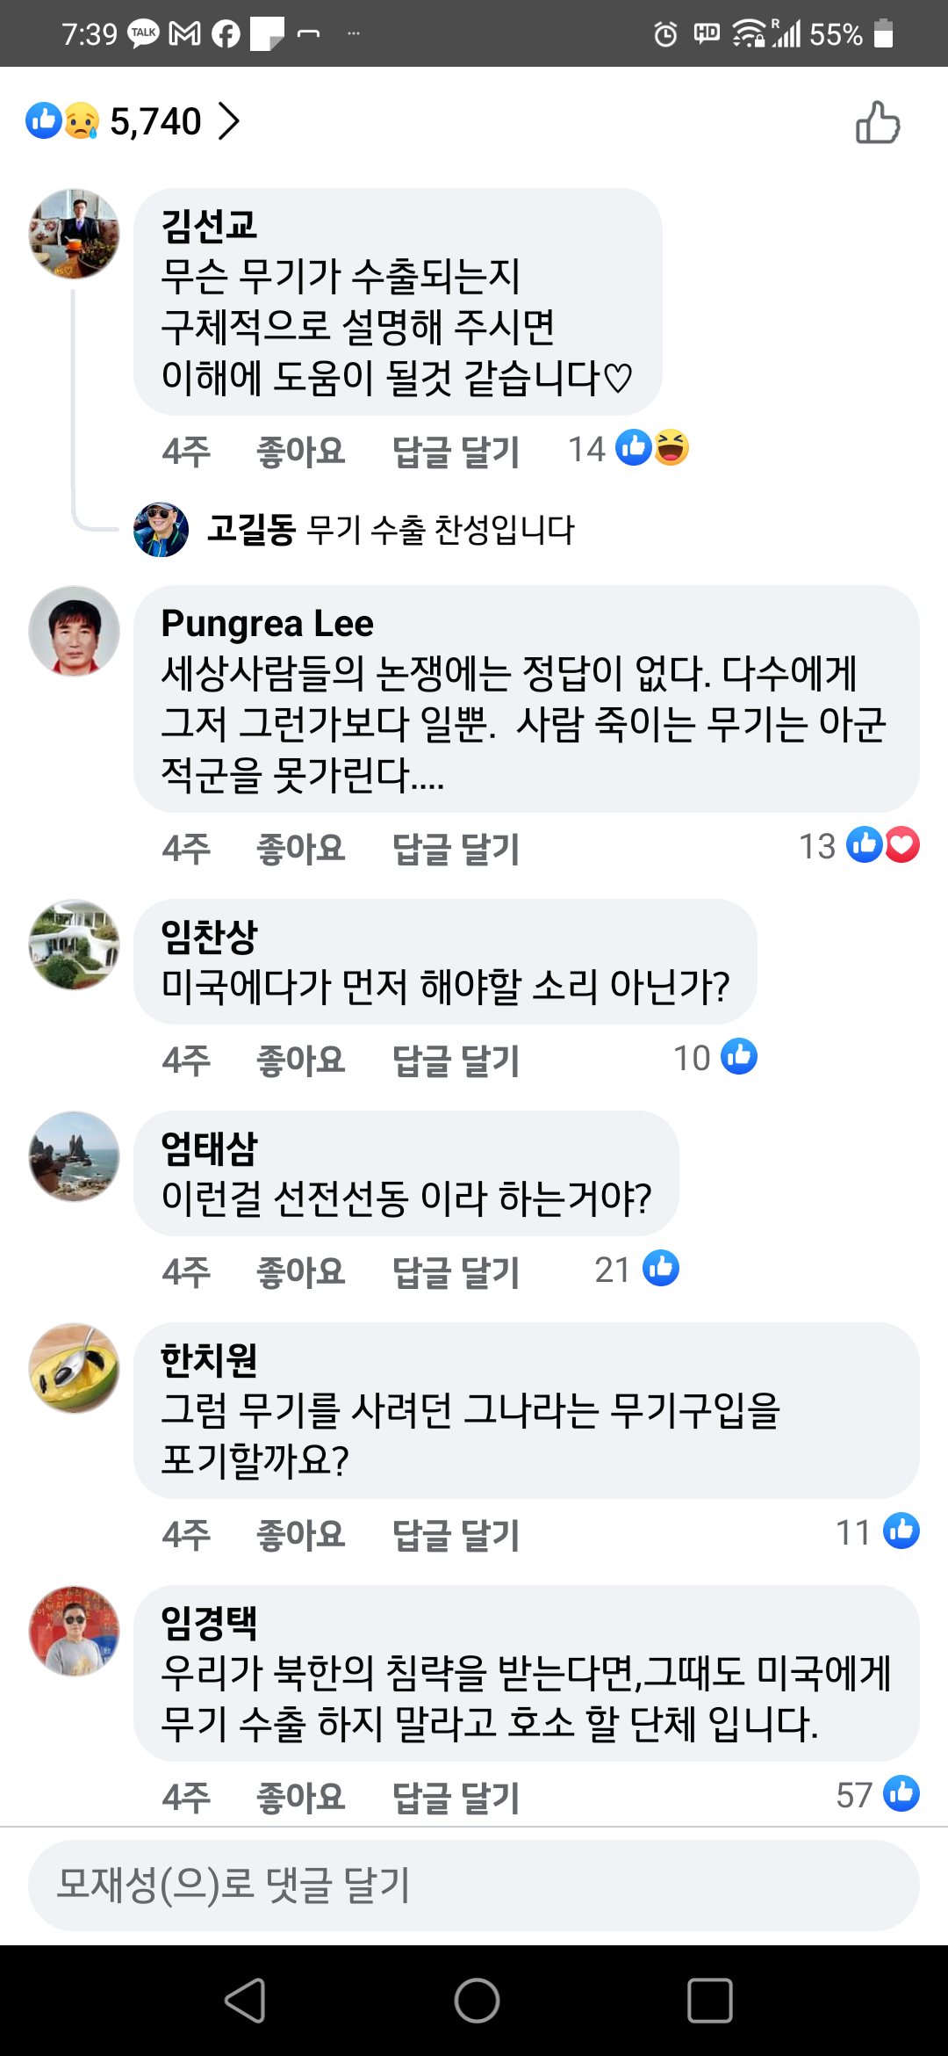This screenshot has width=948, height=2056.
Task: Open like count icon on 임찬상's comment
Action: click(x=739, y=1057)
